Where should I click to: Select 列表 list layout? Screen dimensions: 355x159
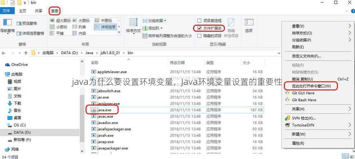(x=79, y=27)
